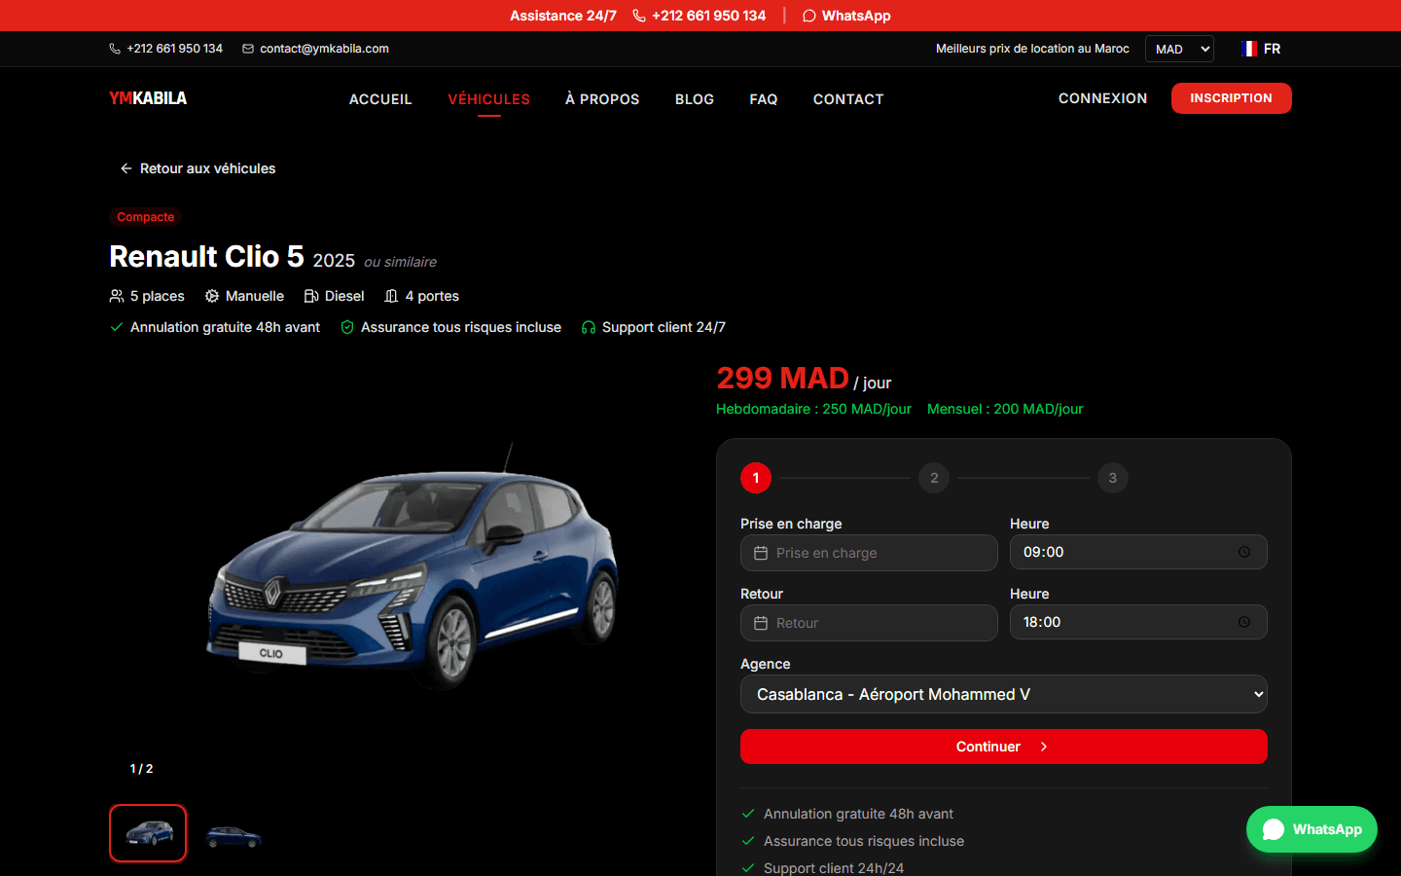This screenshot has height=876, width=1401.
Task: Open the À PROPOS menu item
Action: [x=602, y=99]
